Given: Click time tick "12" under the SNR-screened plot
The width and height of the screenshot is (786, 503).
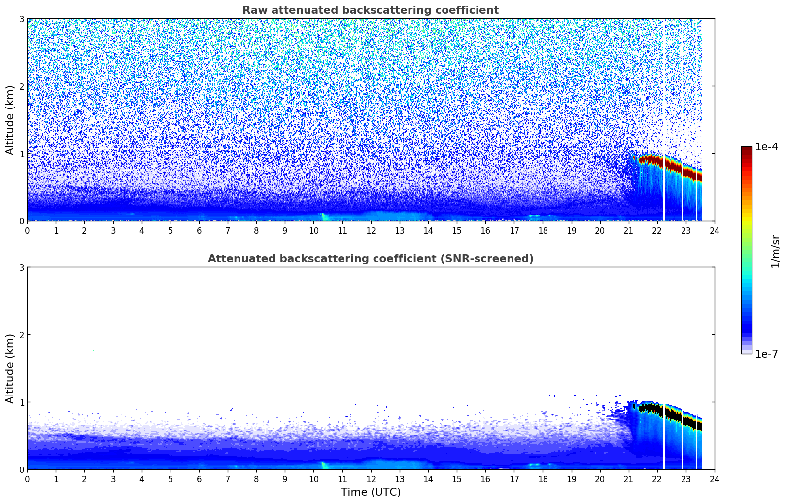Looking at the screenshot, I should [371, 479].
